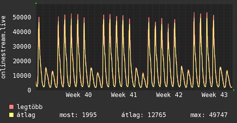The image size is (237, 123).
Task: Click the max: 49747 statistic
Action: click(x=209, y=115)
